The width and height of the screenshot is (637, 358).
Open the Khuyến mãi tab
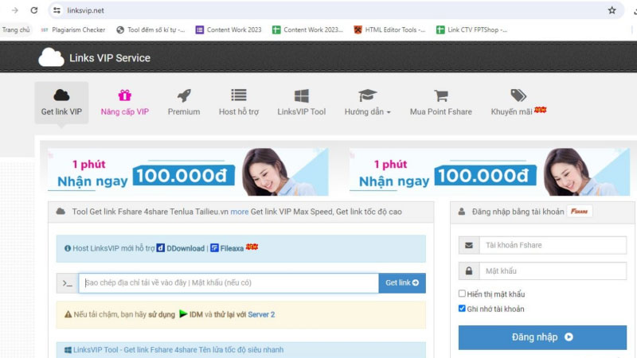coord(518,103)
